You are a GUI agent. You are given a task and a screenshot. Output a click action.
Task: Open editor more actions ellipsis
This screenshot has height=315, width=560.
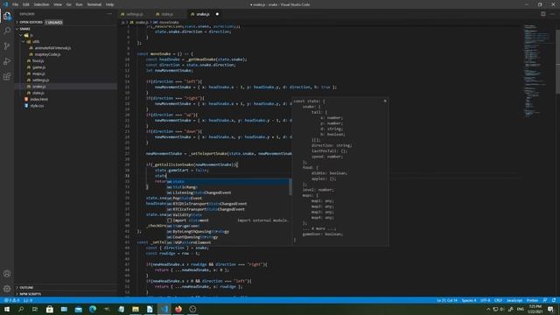[552, 14]
